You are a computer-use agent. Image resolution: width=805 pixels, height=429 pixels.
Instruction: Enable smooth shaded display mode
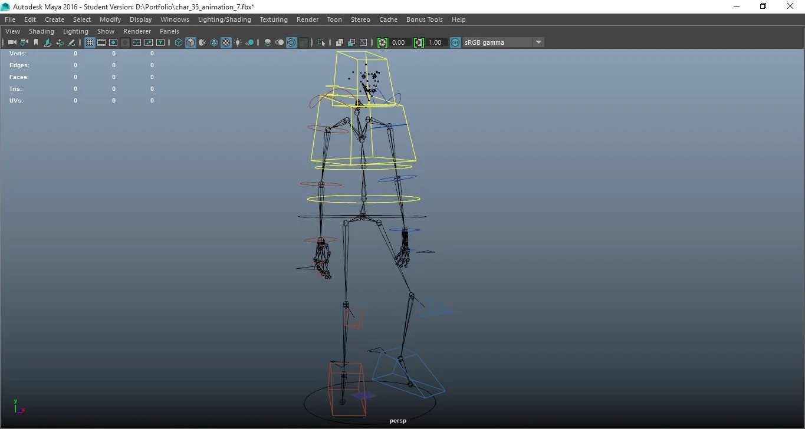(190, 42)
